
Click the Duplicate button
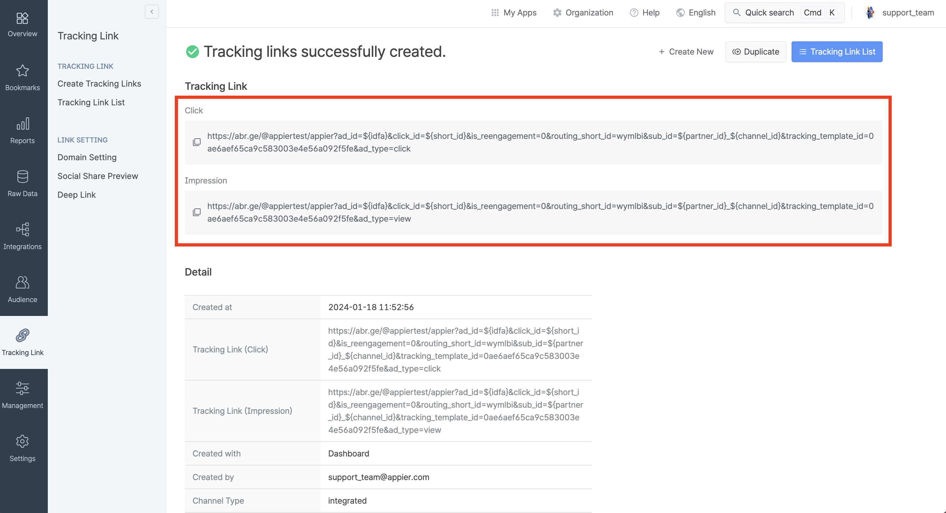click(755, 52)
